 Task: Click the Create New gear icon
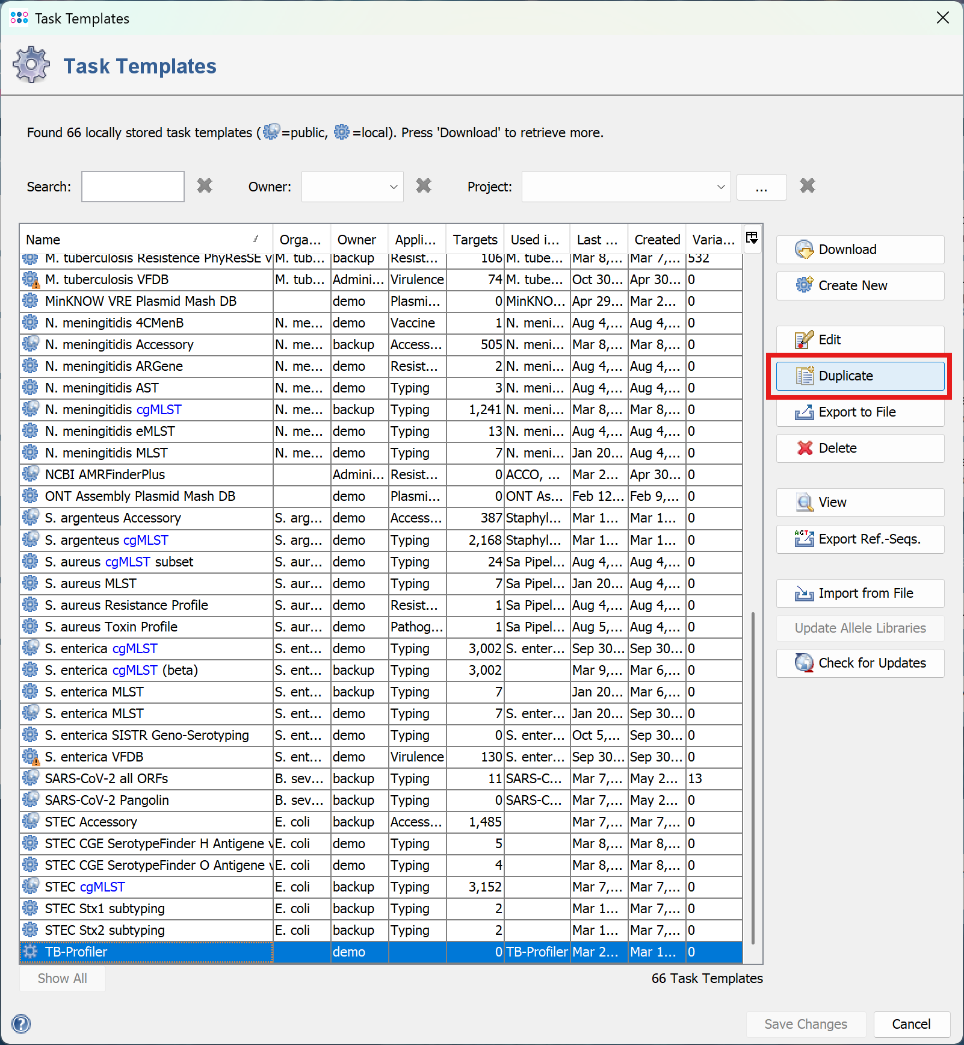(x=804, y=285)
